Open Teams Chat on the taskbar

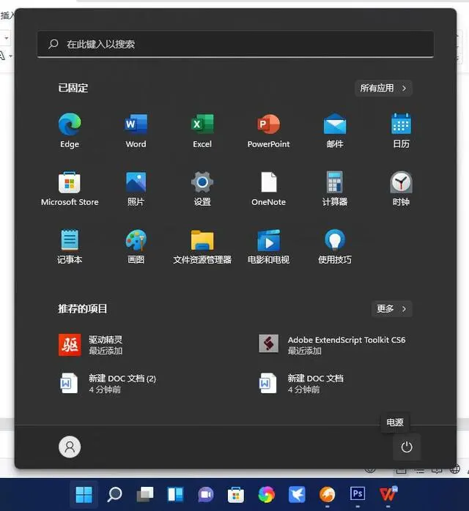pos(206,494)
